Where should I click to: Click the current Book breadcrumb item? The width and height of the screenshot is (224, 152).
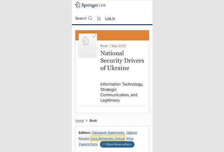[x=93, y=121]
